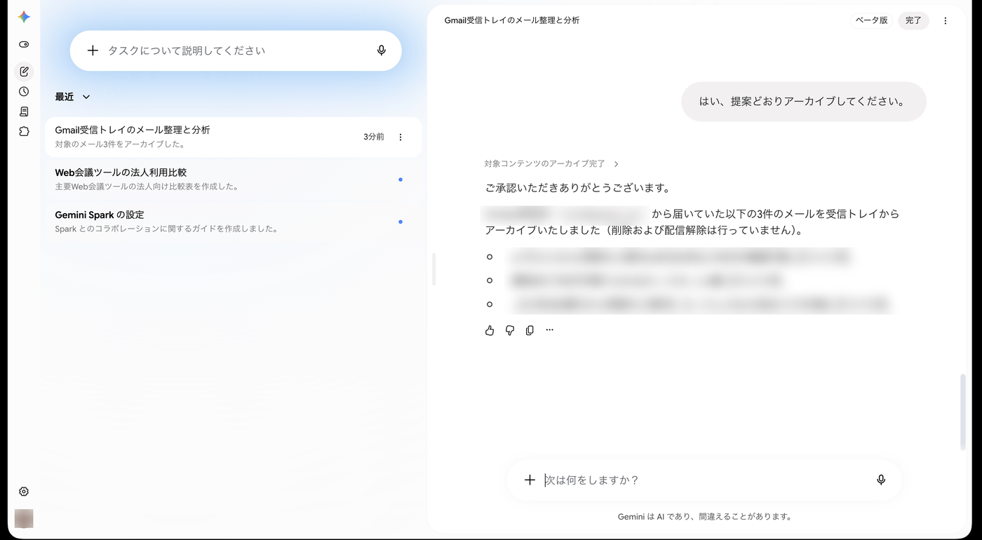
Task: Open more options for Gmail task row
Action: 401,137
